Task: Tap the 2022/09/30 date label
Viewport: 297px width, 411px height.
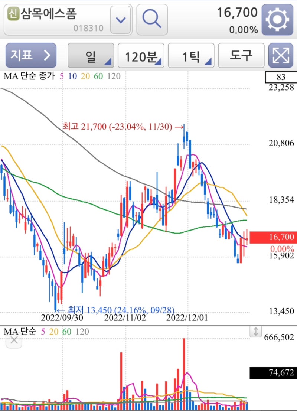Action: [x=62, y=318]
